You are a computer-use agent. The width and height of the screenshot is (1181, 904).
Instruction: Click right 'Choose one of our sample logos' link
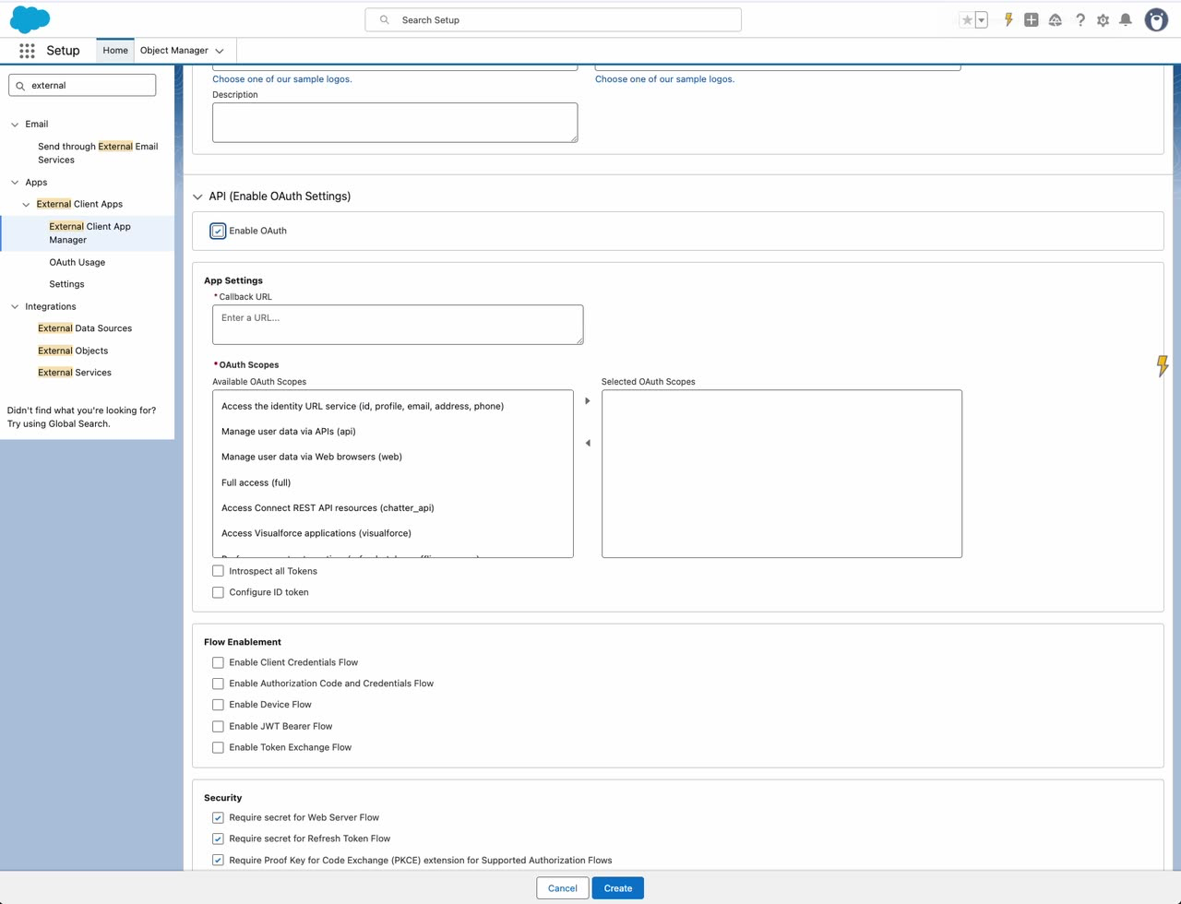click(665, 79)
